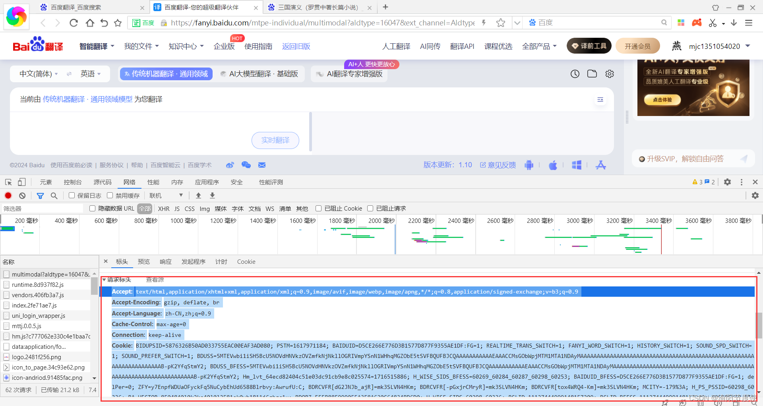The image size is (763, 406).
Task: Switch to the 控制台 DevTools tab
Action: 73,182
